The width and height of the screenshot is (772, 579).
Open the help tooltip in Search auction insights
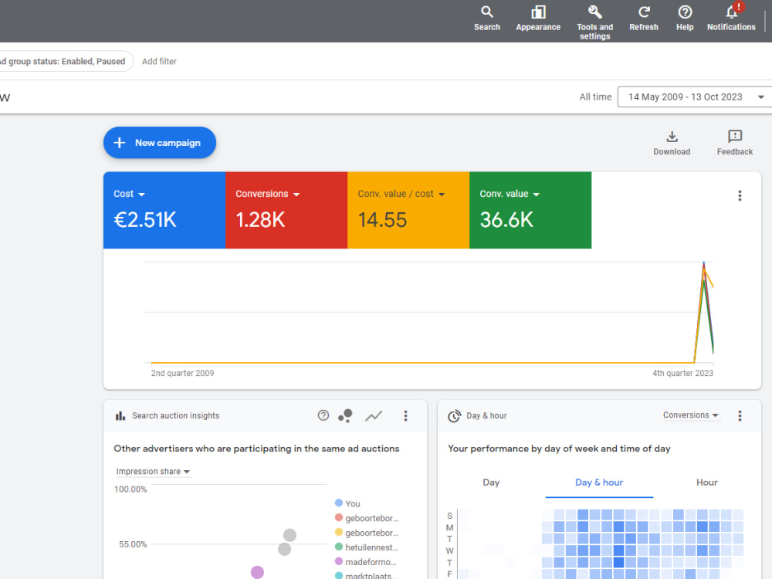tap(323, 415)
